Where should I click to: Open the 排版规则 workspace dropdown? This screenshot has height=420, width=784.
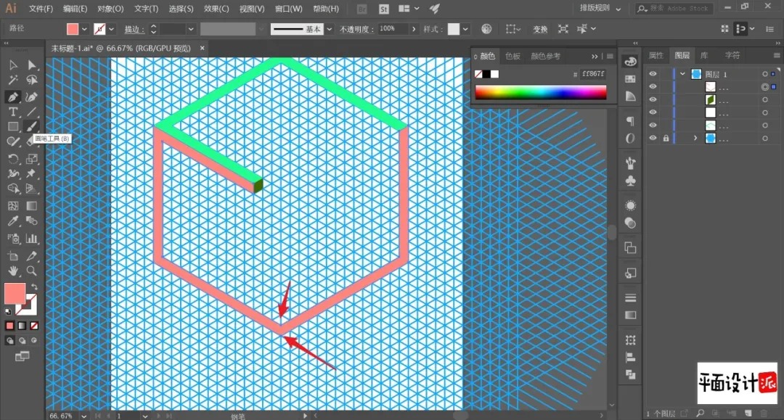(600, 9)
